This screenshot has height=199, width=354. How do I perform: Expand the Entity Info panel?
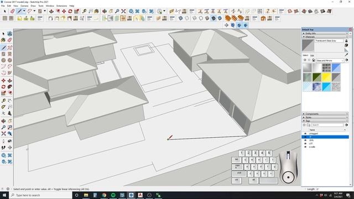[325, 33]
